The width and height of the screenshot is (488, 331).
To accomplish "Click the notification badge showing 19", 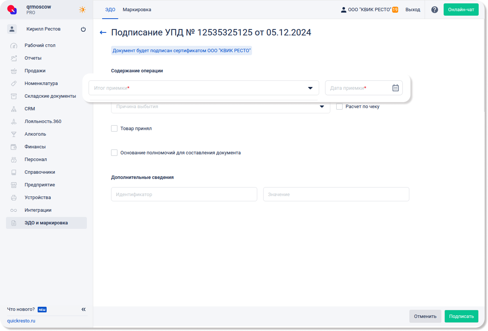I will tap(395, 10).
